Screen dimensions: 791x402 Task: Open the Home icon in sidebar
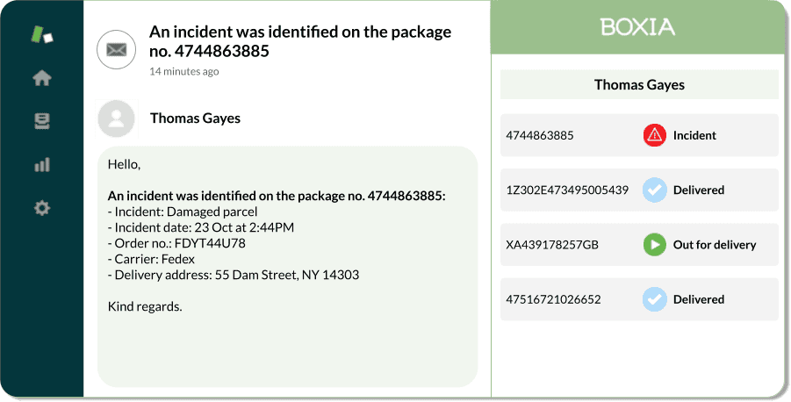coord(42,78)
